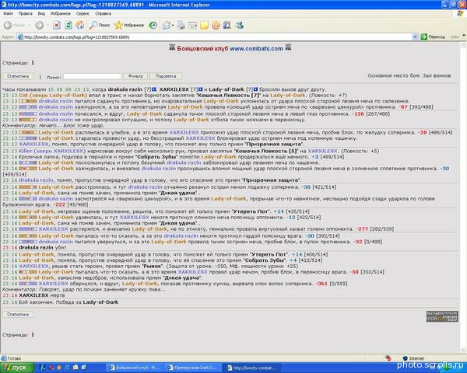Click the Forward arrow toolbar button
The width and height of the screenshot is (467, 373).
(39, 26)
